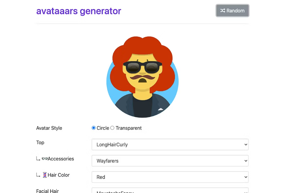Open the Hair Color dropdown showing Red
Viewport: 294px width, 193px height.
tap(170, 177)
